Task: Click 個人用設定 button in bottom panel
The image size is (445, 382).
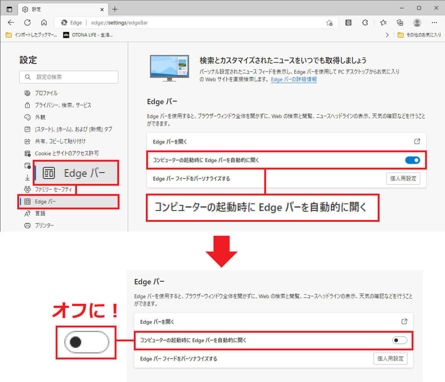Action: [x=390, y=359]
